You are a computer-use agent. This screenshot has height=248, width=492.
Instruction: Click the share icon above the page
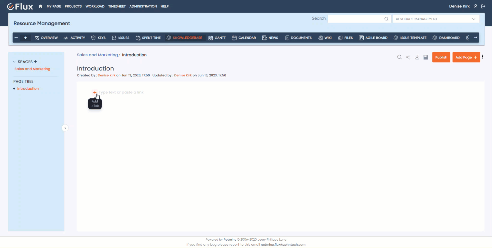click(408, 57)
